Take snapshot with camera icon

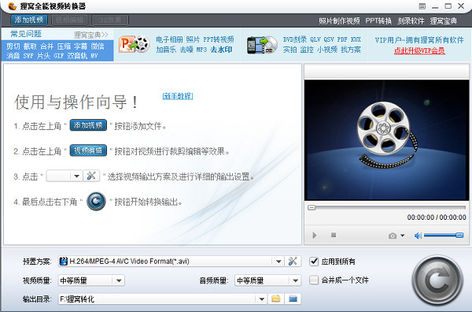tap(393, 236)
